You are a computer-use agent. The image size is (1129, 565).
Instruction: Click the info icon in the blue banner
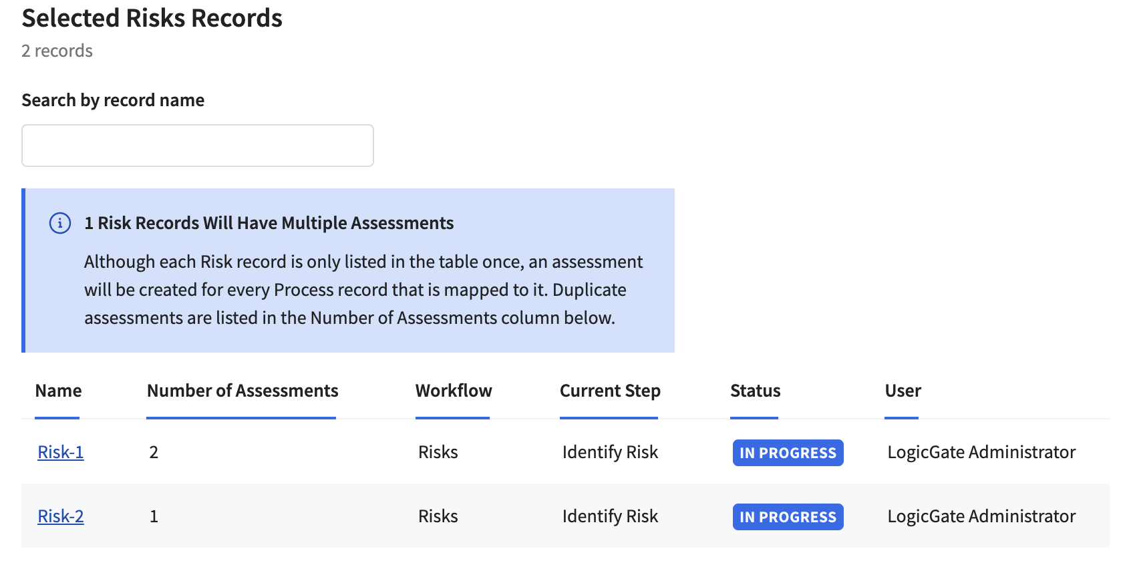60,223
